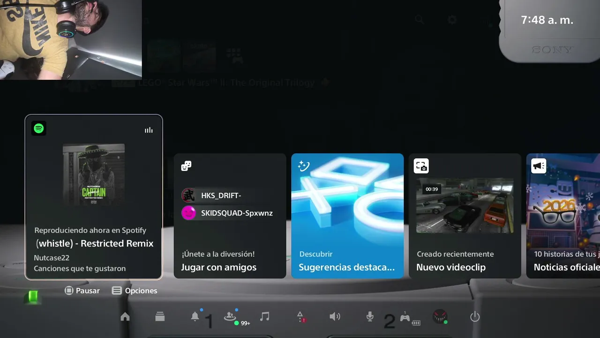600x338 pixels.
Task: Click the Spotify logo on music card
Action: click(39, 128)
